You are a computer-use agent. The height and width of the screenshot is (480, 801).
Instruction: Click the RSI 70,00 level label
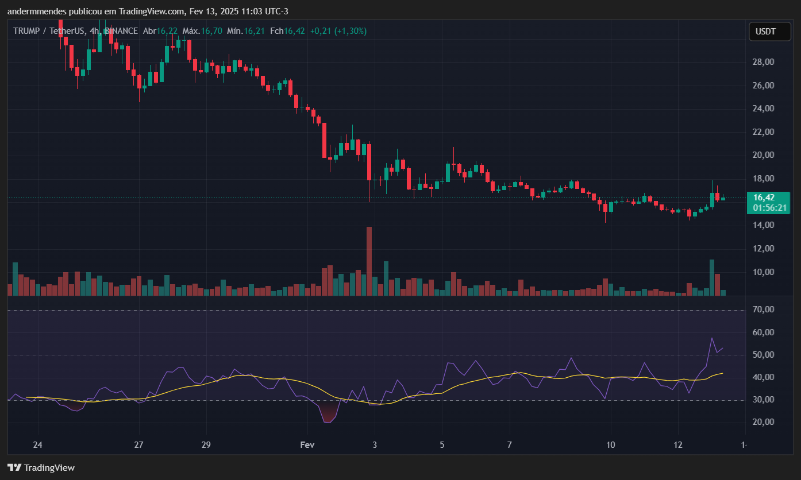point(763,309)
